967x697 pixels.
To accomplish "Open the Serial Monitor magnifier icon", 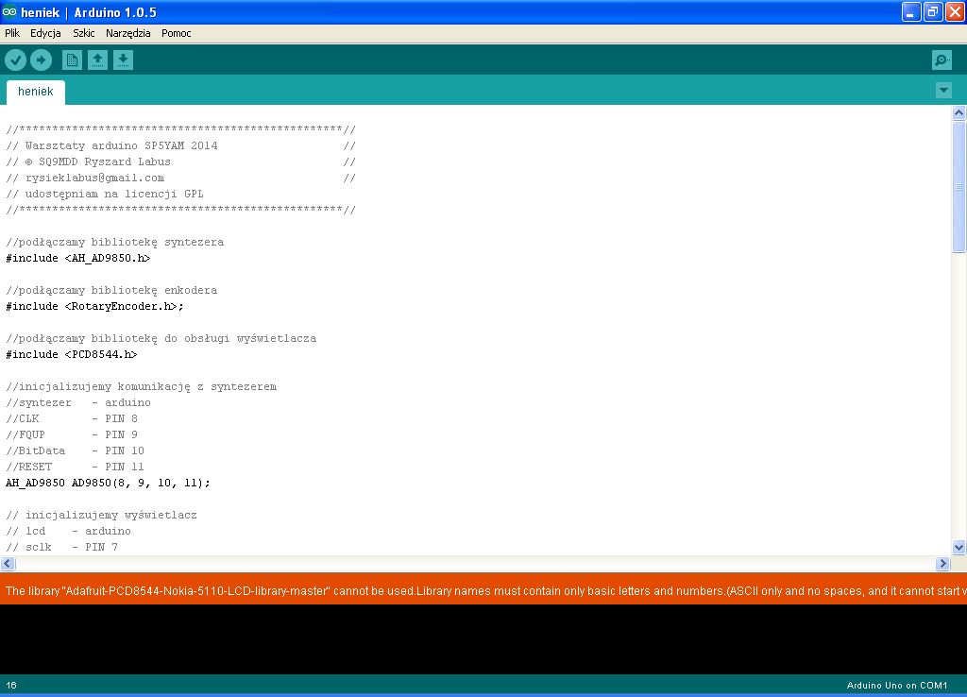I will 942,60.
